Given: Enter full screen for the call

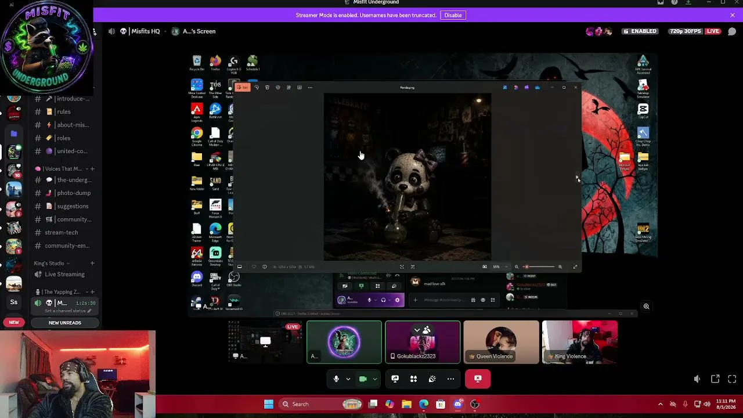Looking at the screenshot, I should tap(732, 379).
